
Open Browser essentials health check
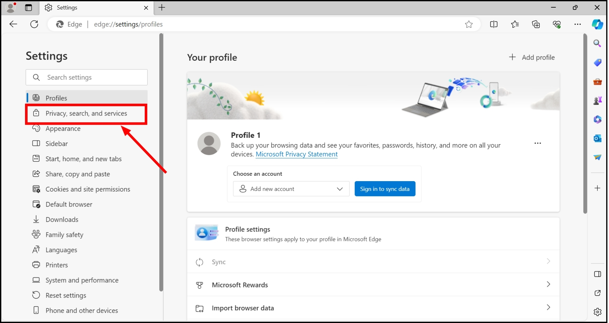pos(557,24)
